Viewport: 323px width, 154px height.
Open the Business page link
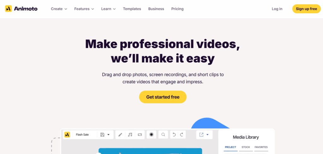(x=156, y=9)
